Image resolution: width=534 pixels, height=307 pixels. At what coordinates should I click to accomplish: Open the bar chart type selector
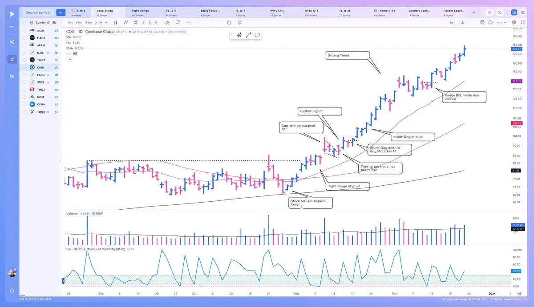point(115,22)
